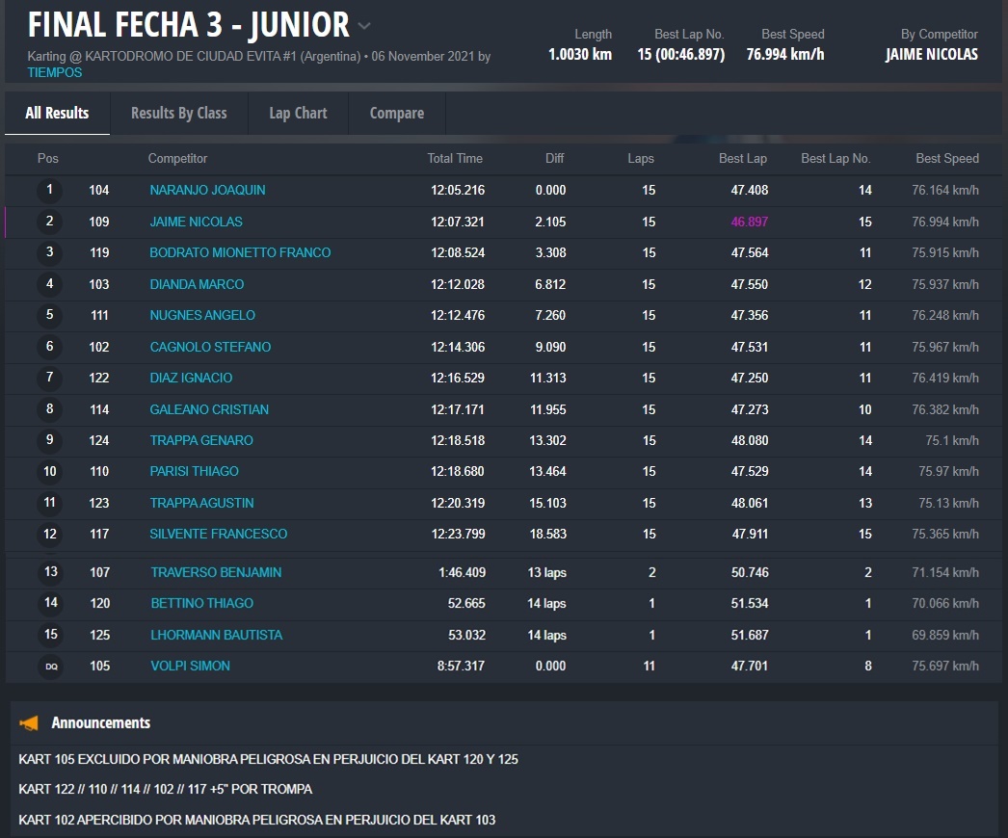Image resolution: width=1008 pixels, height=838 pixels.
Task: Click competitor JAIME NICOLAS link
Action: click(x=196, y=222)
